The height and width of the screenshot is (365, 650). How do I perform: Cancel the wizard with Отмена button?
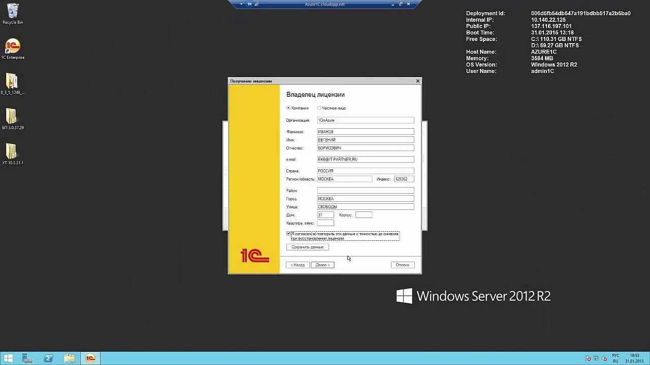click(x=402, y=265)
